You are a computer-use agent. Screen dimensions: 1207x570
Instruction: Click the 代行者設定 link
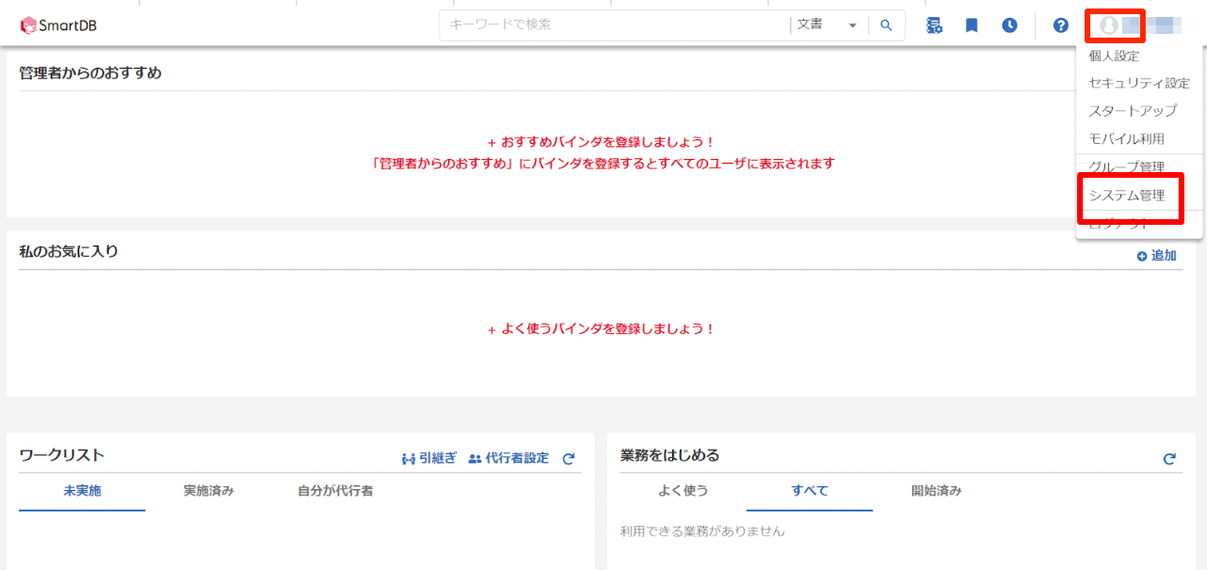pyautogui.click(x=508, y=458)
